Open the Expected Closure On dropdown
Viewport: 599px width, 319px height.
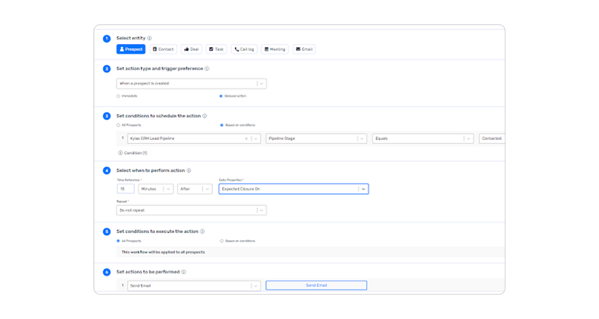pos(363,189)
